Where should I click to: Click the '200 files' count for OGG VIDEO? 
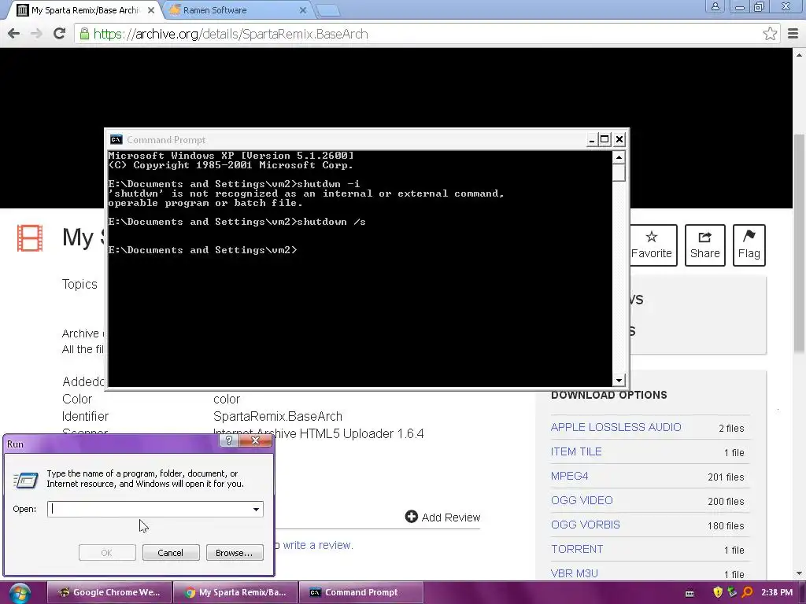click(x=726, y=501)
